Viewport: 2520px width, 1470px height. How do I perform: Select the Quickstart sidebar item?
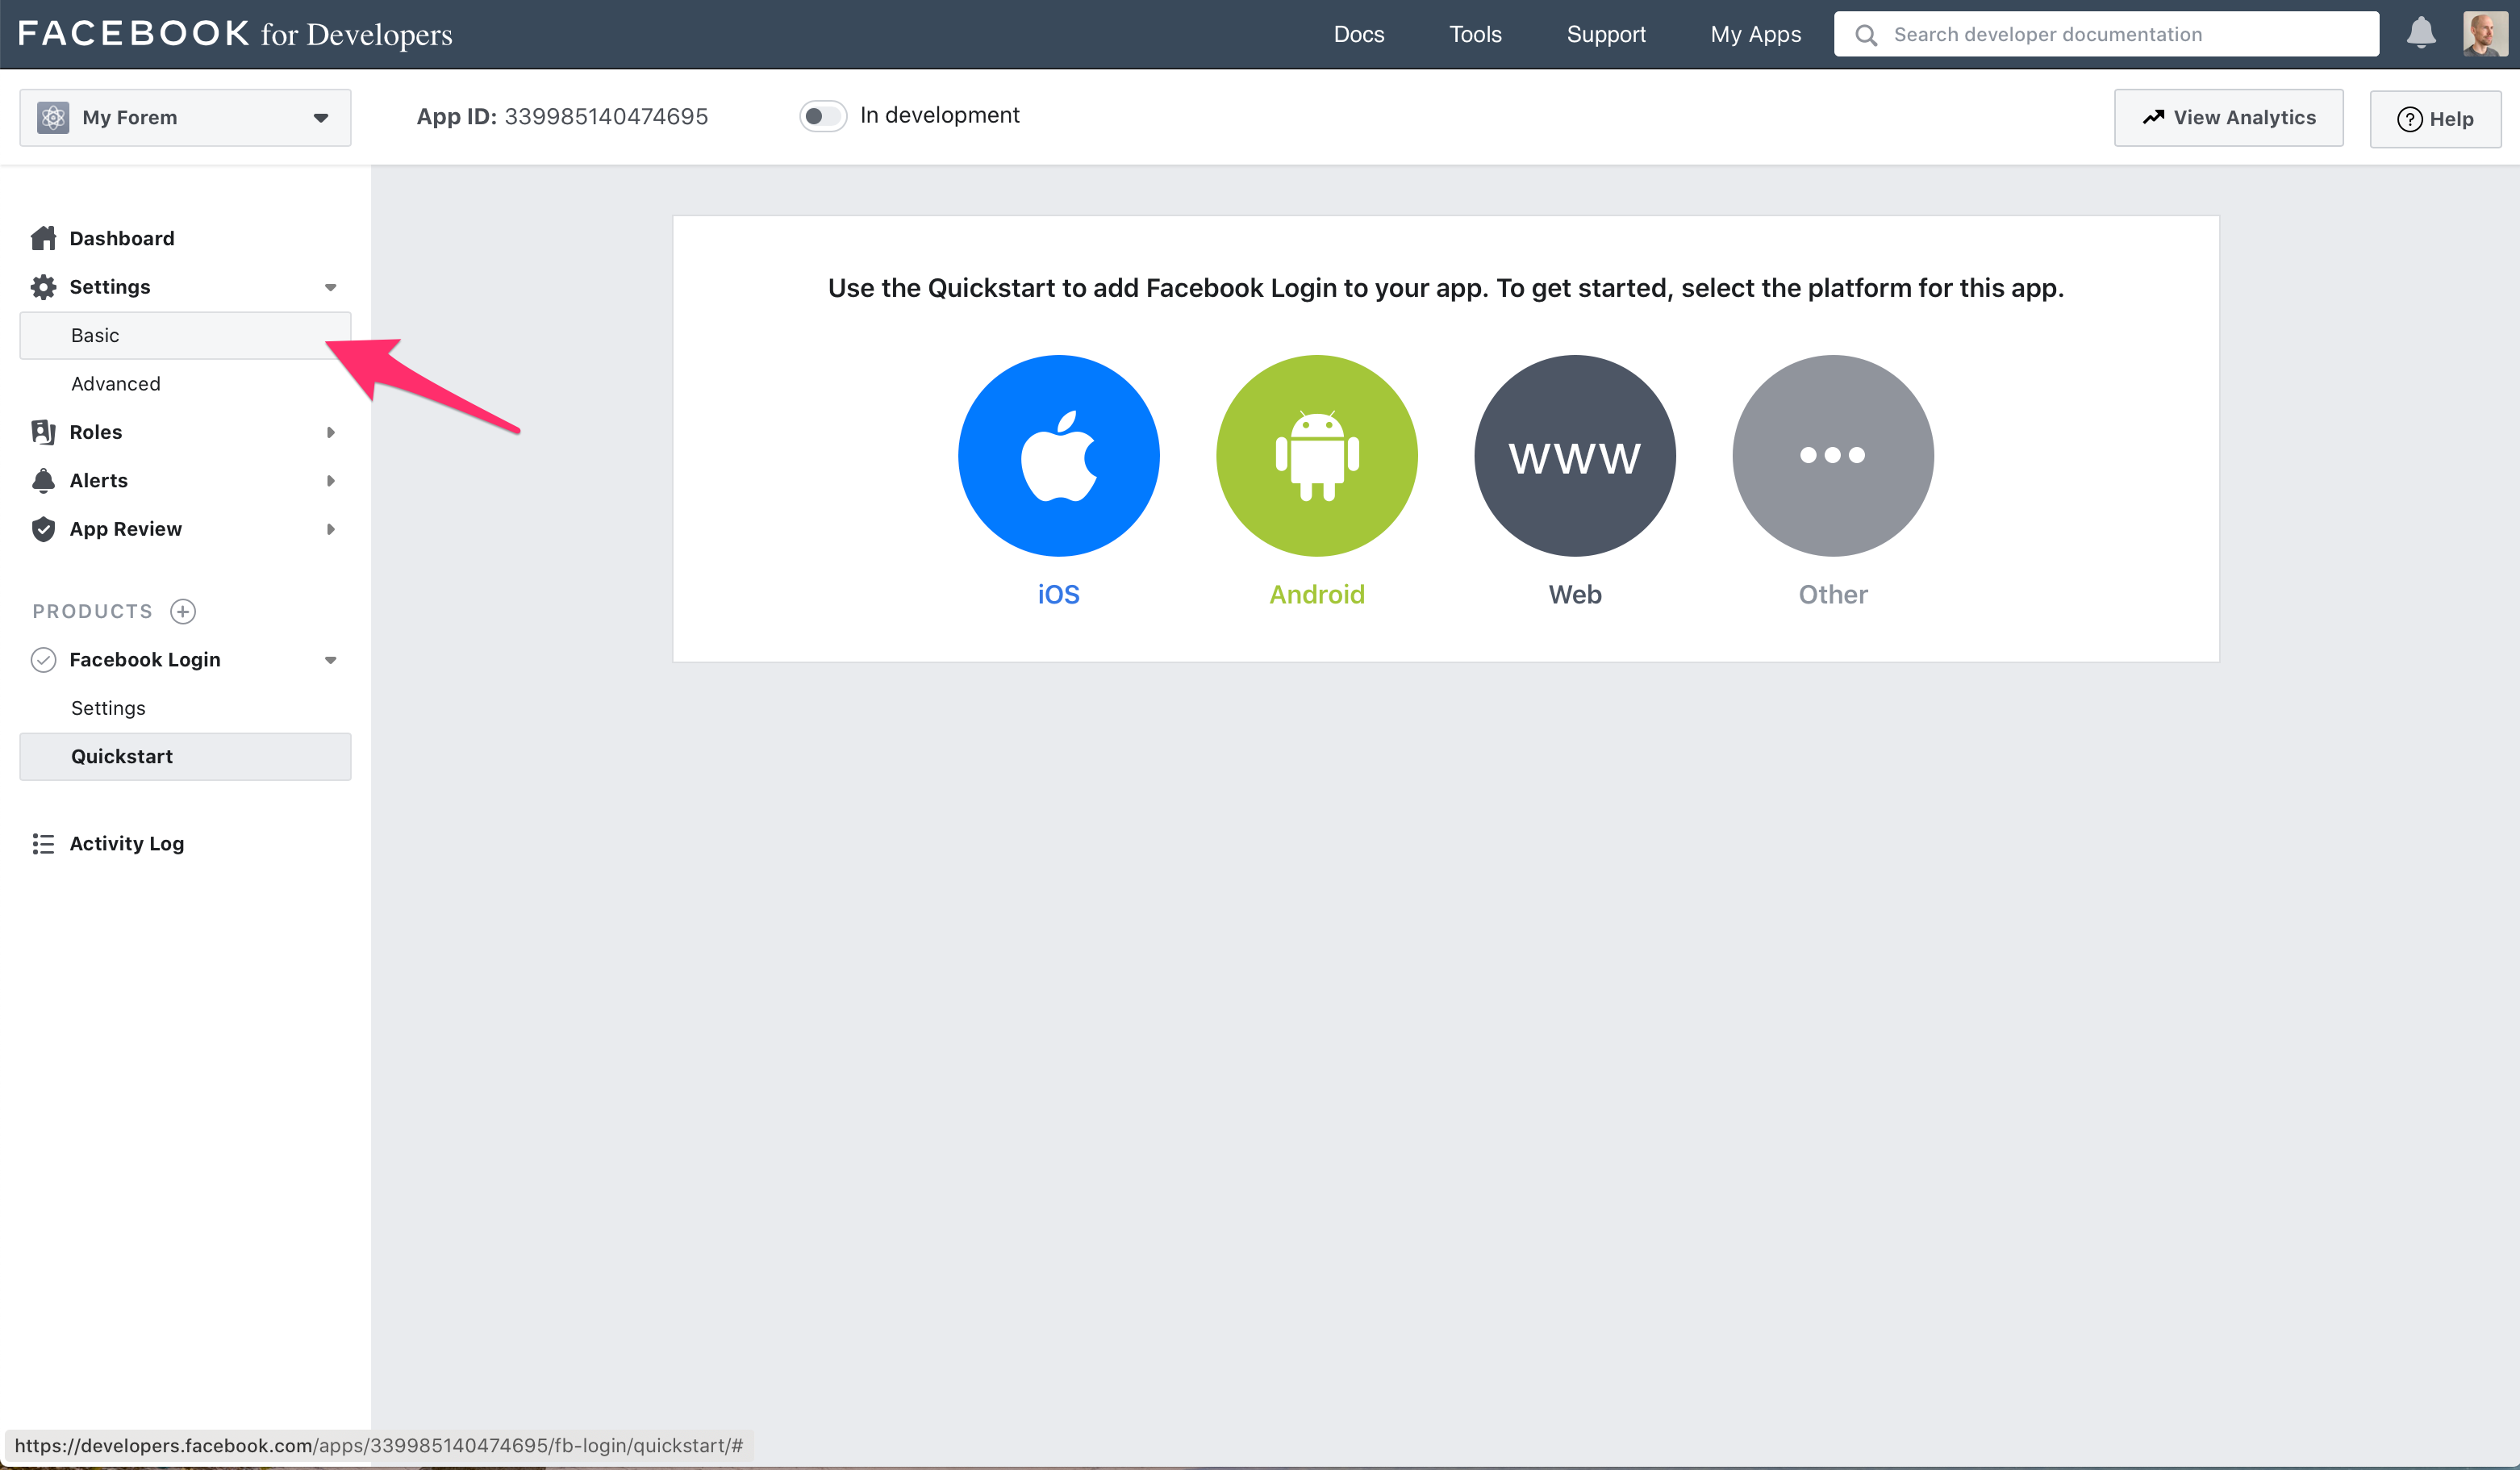185,756
